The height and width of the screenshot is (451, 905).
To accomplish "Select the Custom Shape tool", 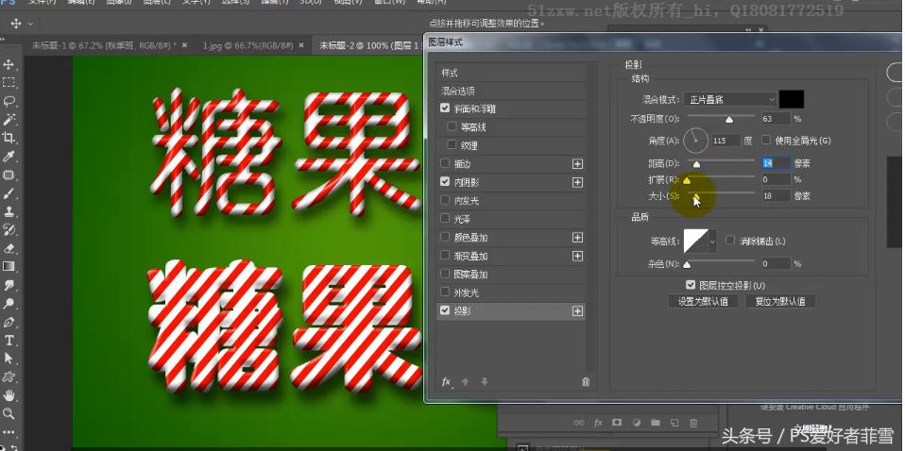I will click(9, 377).
